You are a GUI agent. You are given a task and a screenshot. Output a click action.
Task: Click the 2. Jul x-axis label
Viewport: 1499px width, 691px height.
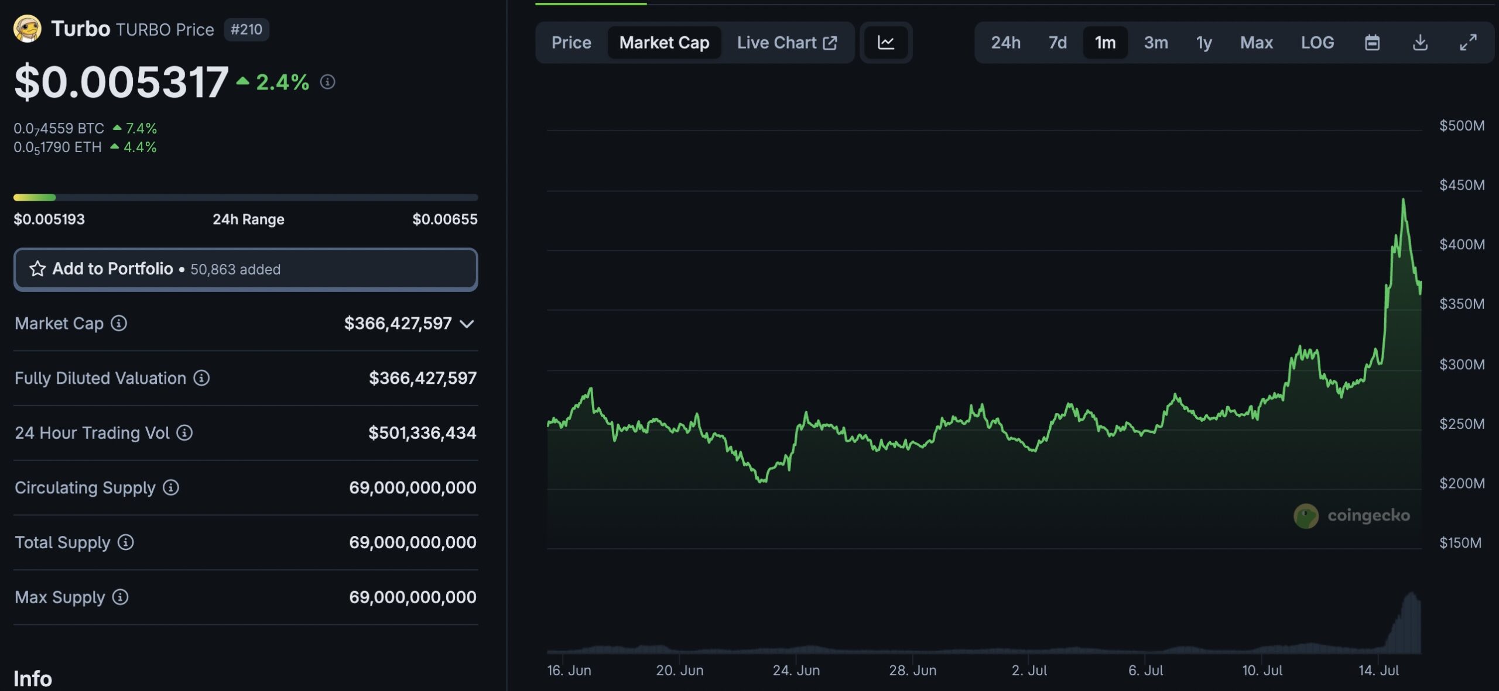1029,671
